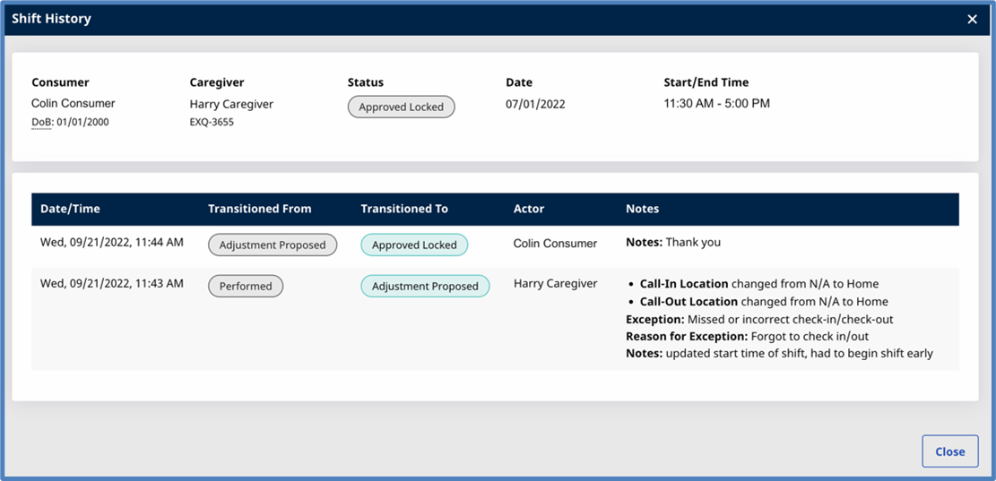Click the Call-In Location change note
996x481 pixels.
click(758, 284)
